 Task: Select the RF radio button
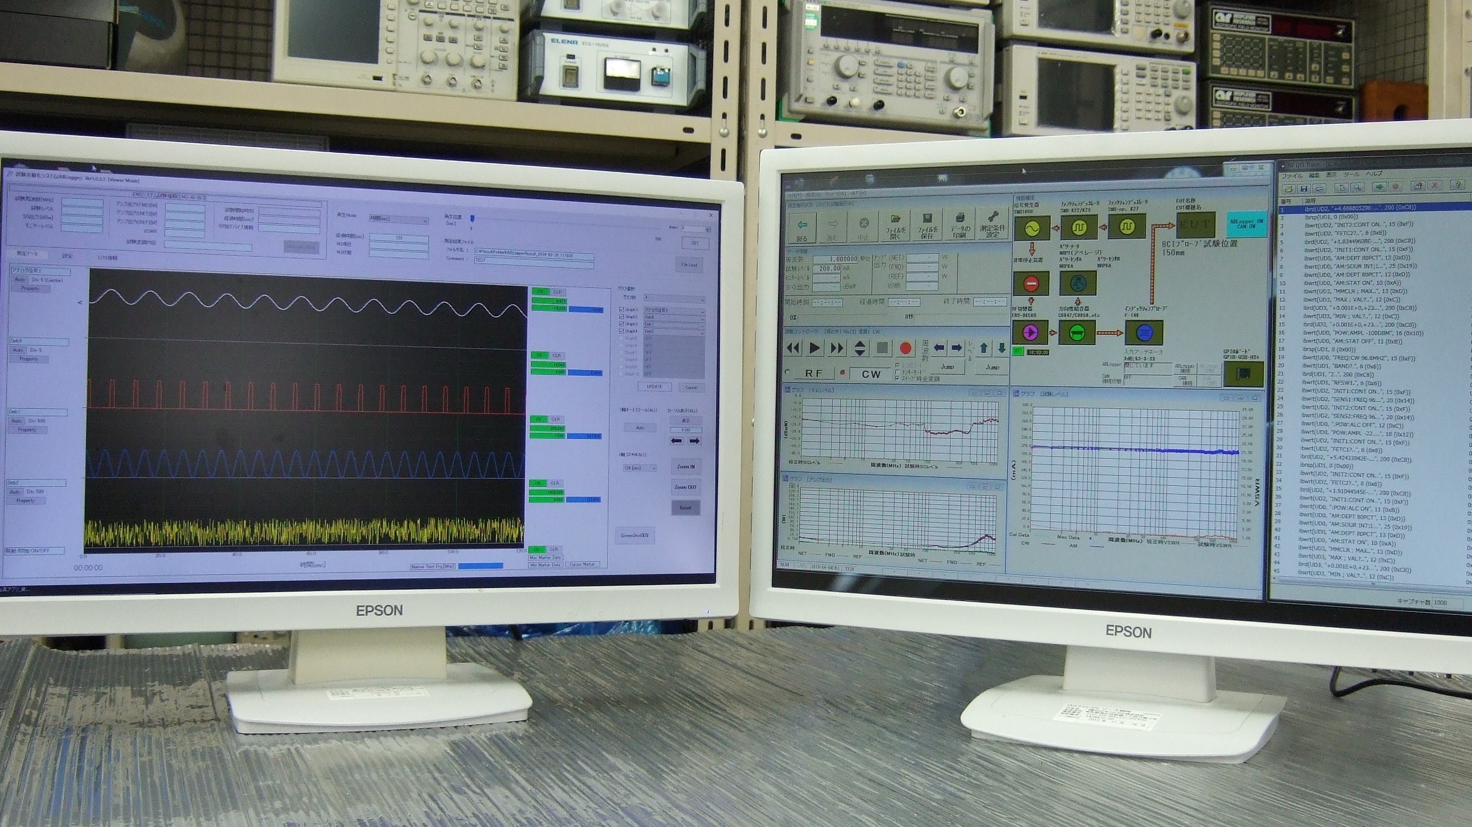pos(787,373)
